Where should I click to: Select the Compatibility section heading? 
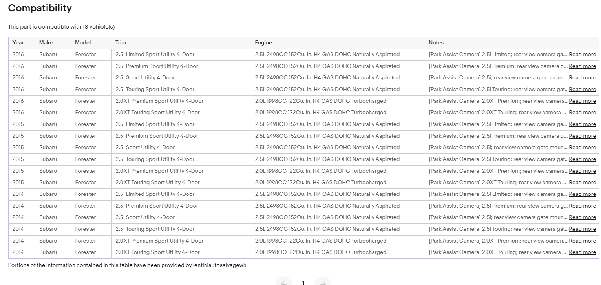pyautogui.click(x=40, y=8)
